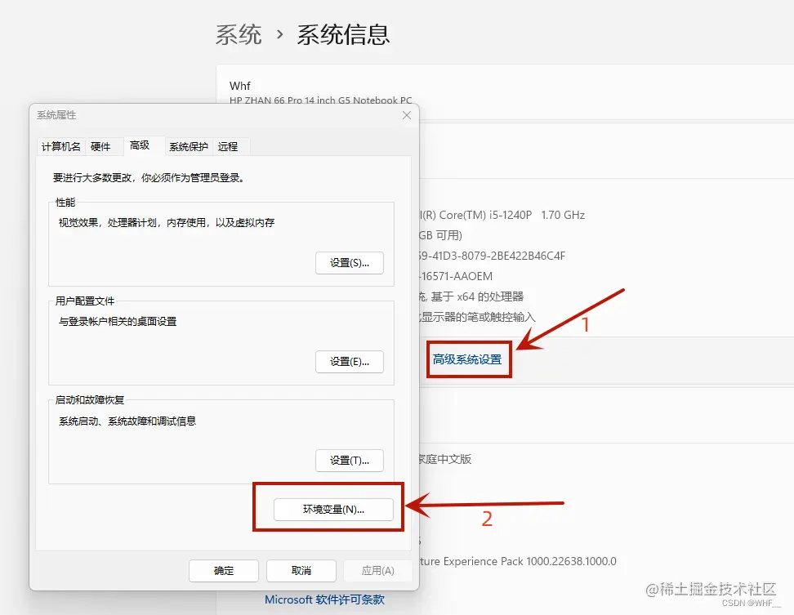794x615 pixels.
Task: Go to the 系统保护 tab
Action: (x=189, y=147)
